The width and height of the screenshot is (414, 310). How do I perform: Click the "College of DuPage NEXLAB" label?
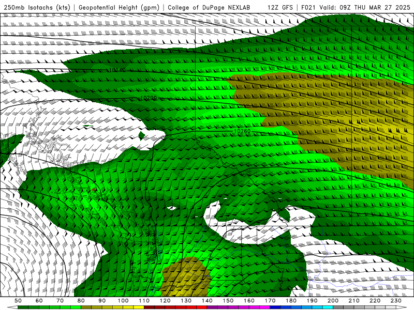[x=209, y=8]
